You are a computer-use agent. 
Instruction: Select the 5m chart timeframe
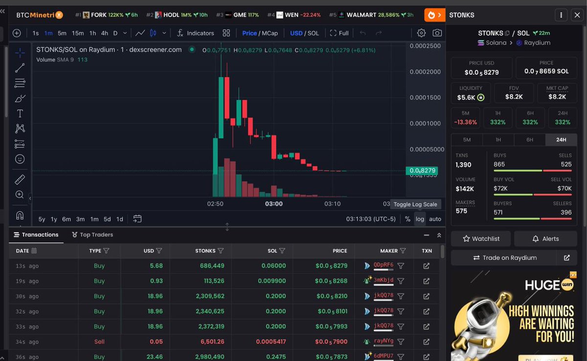pos(62,33)
